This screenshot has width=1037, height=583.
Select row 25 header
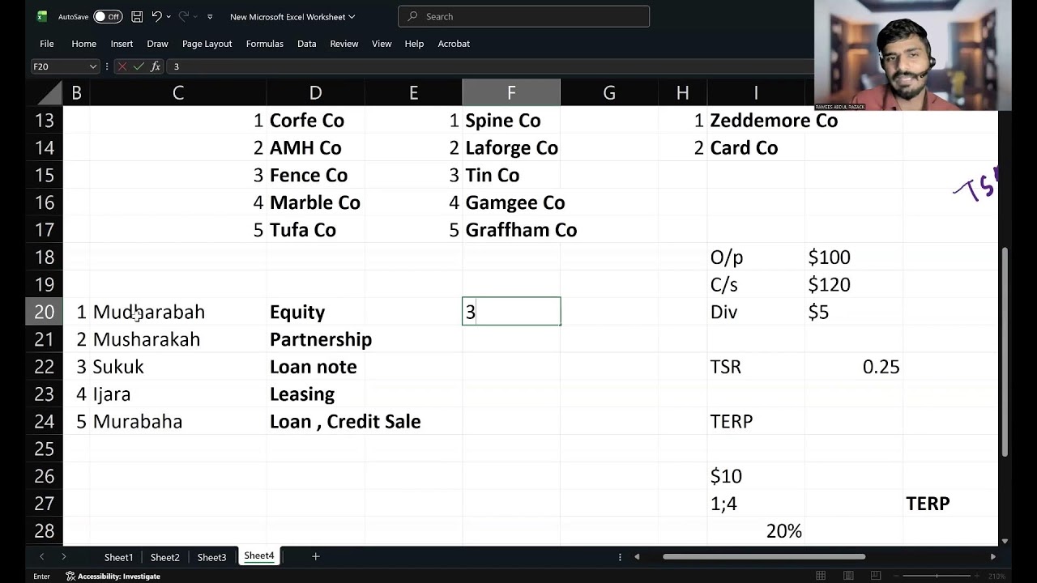click(x=44, y=449)
